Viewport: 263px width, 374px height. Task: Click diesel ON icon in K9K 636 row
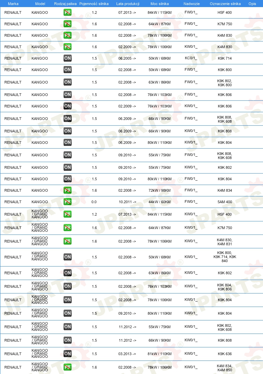68,354
